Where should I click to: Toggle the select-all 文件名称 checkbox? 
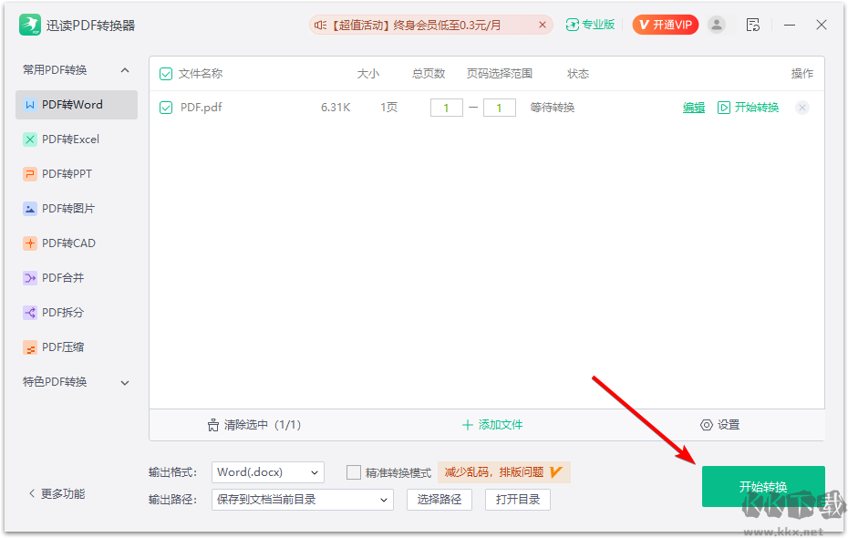pyautogui.click(x=166, y=74)
